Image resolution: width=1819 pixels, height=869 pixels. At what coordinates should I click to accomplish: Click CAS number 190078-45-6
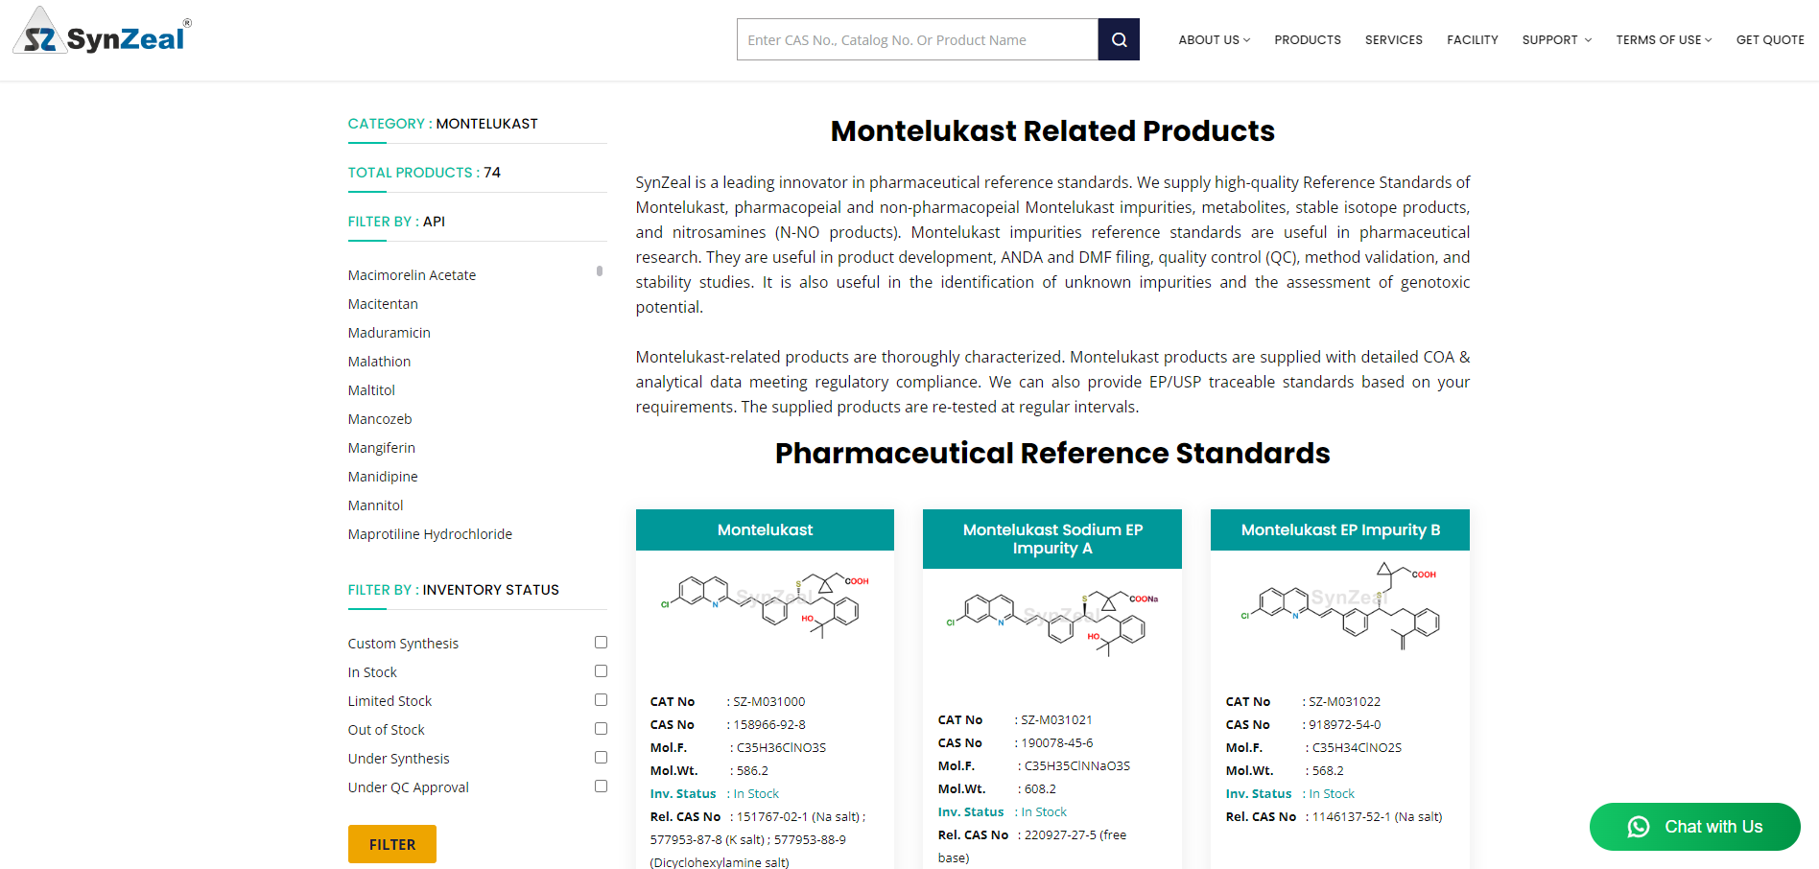(1057, 743)
